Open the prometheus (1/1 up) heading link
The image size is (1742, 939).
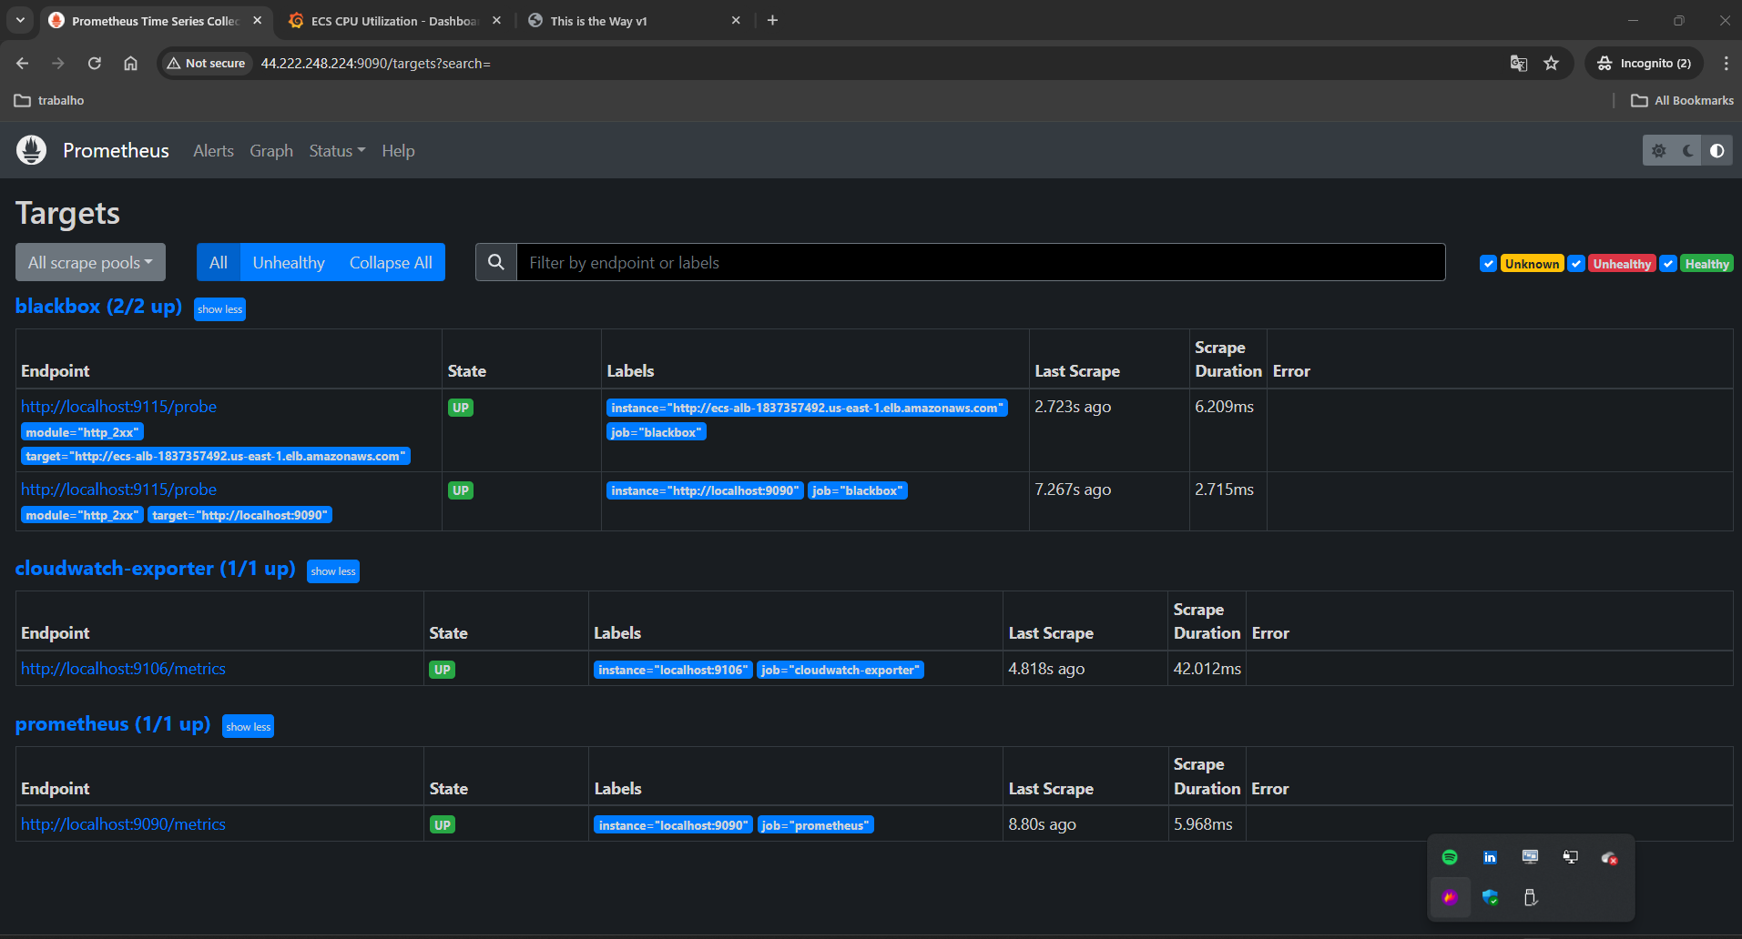tap(113, 724)
